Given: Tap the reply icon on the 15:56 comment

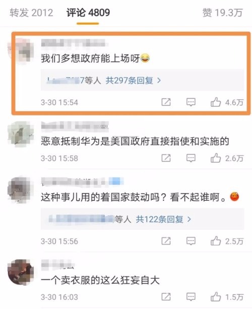Looking at the screenshot, I should pos(191,241).
